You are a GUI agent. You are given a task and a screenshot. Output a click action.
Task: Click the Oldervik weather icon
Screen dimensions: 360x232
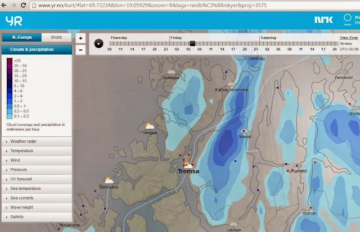pos(244,131)
